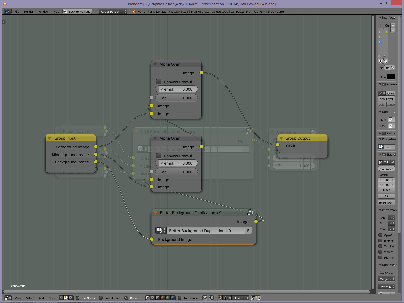
Task: Adjust Fac slider on the upper Alpha Over
Action: [x=176, y=98]
